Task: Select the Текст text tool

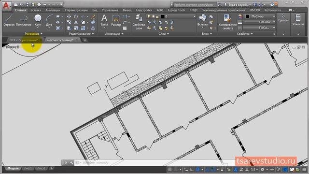Action: tap(104, 20)
